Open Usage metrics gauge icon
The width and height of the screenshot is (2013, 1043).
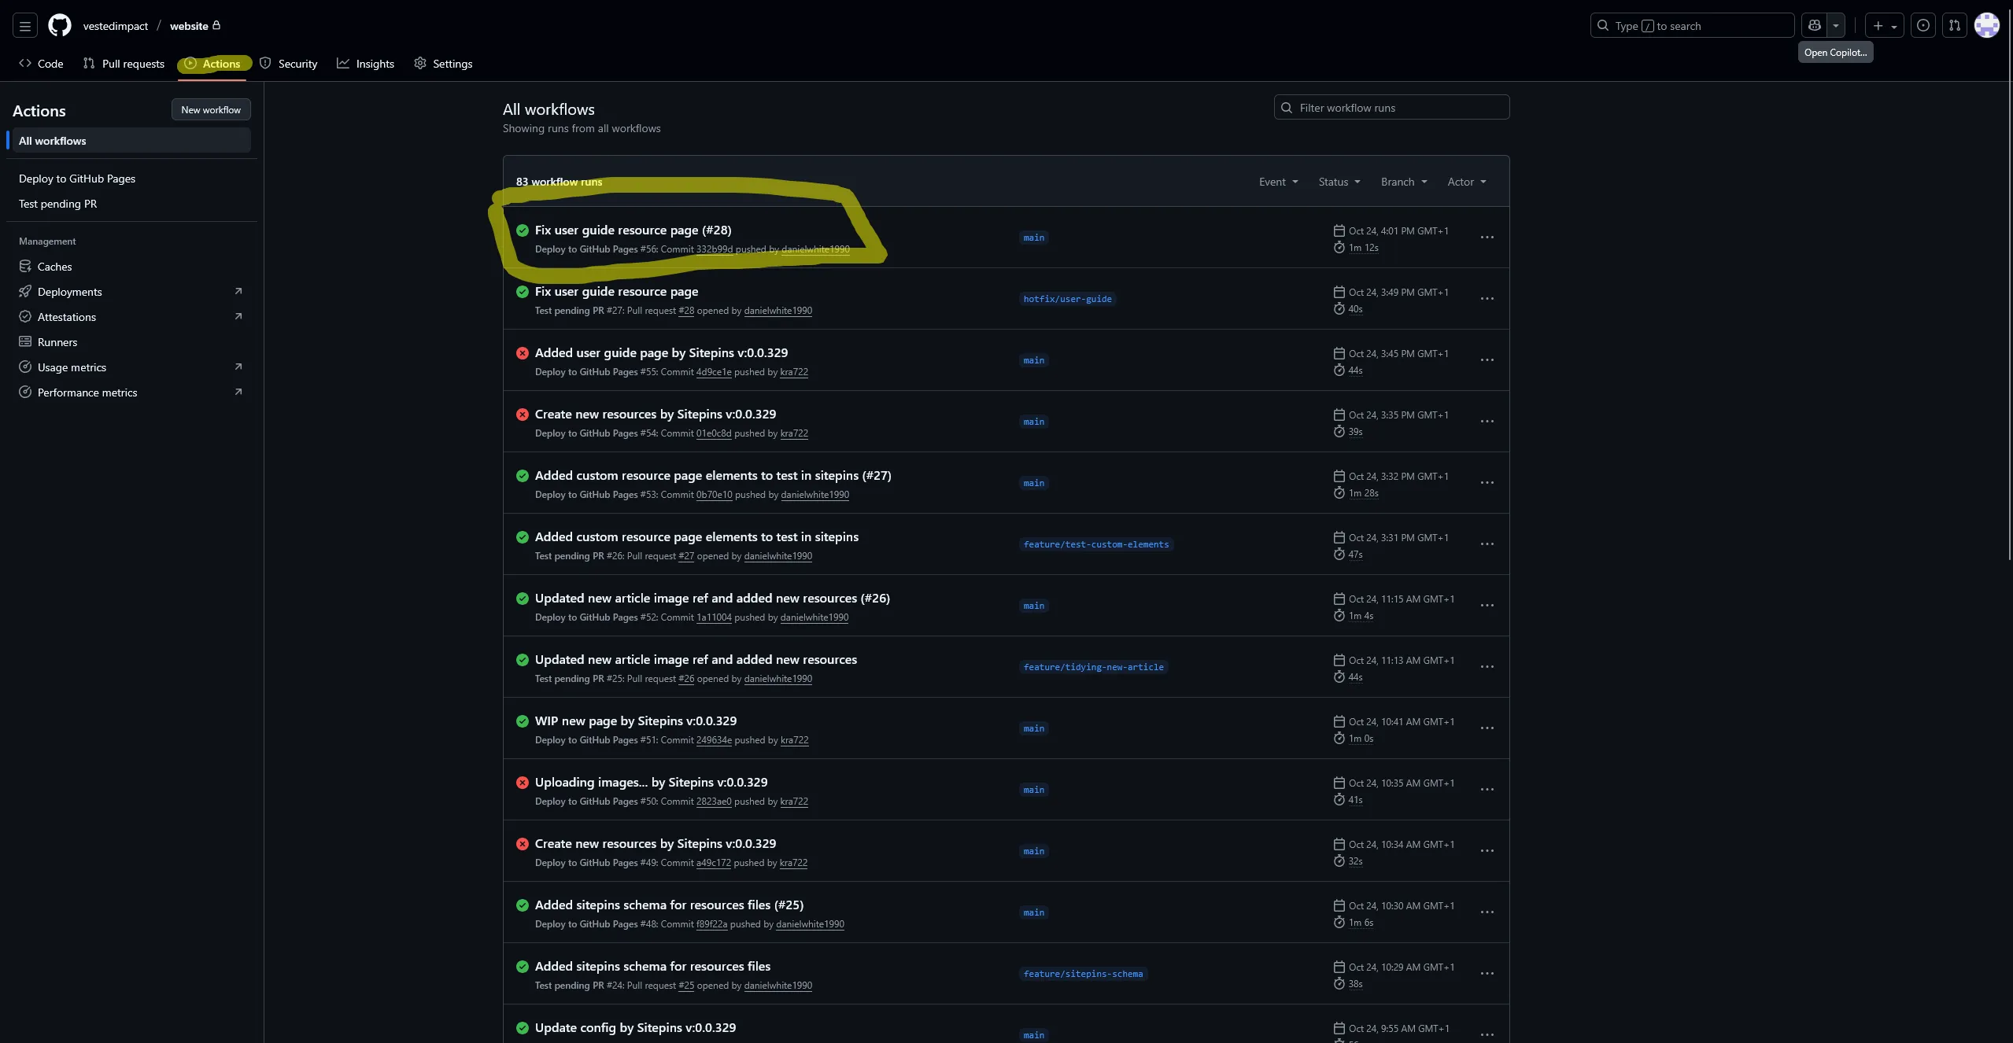click(x=26, y=367)
